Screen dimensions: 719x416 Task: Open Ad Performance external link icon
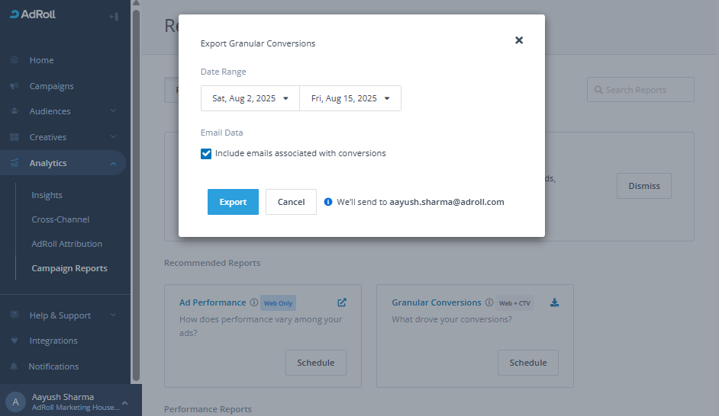(x=342, y=302)
